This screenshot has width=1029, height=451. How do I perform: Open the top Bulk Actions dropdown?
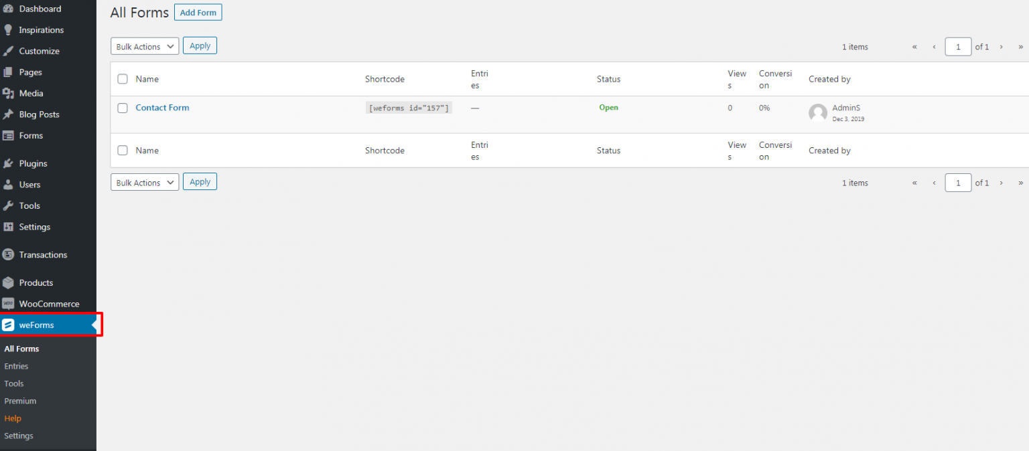point(144,46)
